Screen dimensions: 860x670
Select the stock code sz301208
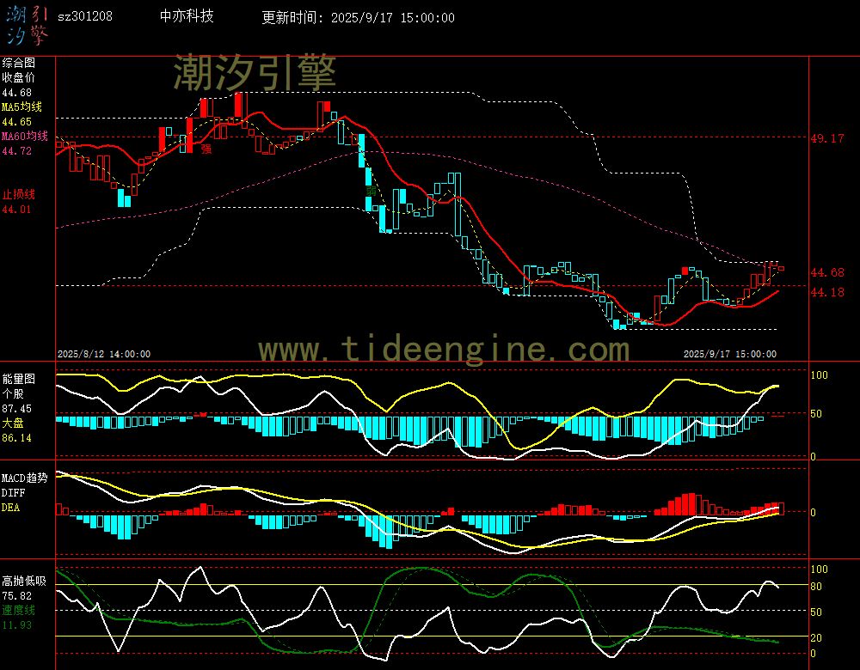[85, 16]
